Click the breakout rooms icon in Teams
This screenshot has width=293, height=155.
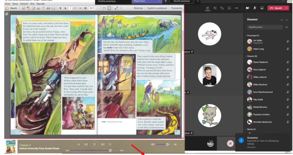(x=229, y=8)
